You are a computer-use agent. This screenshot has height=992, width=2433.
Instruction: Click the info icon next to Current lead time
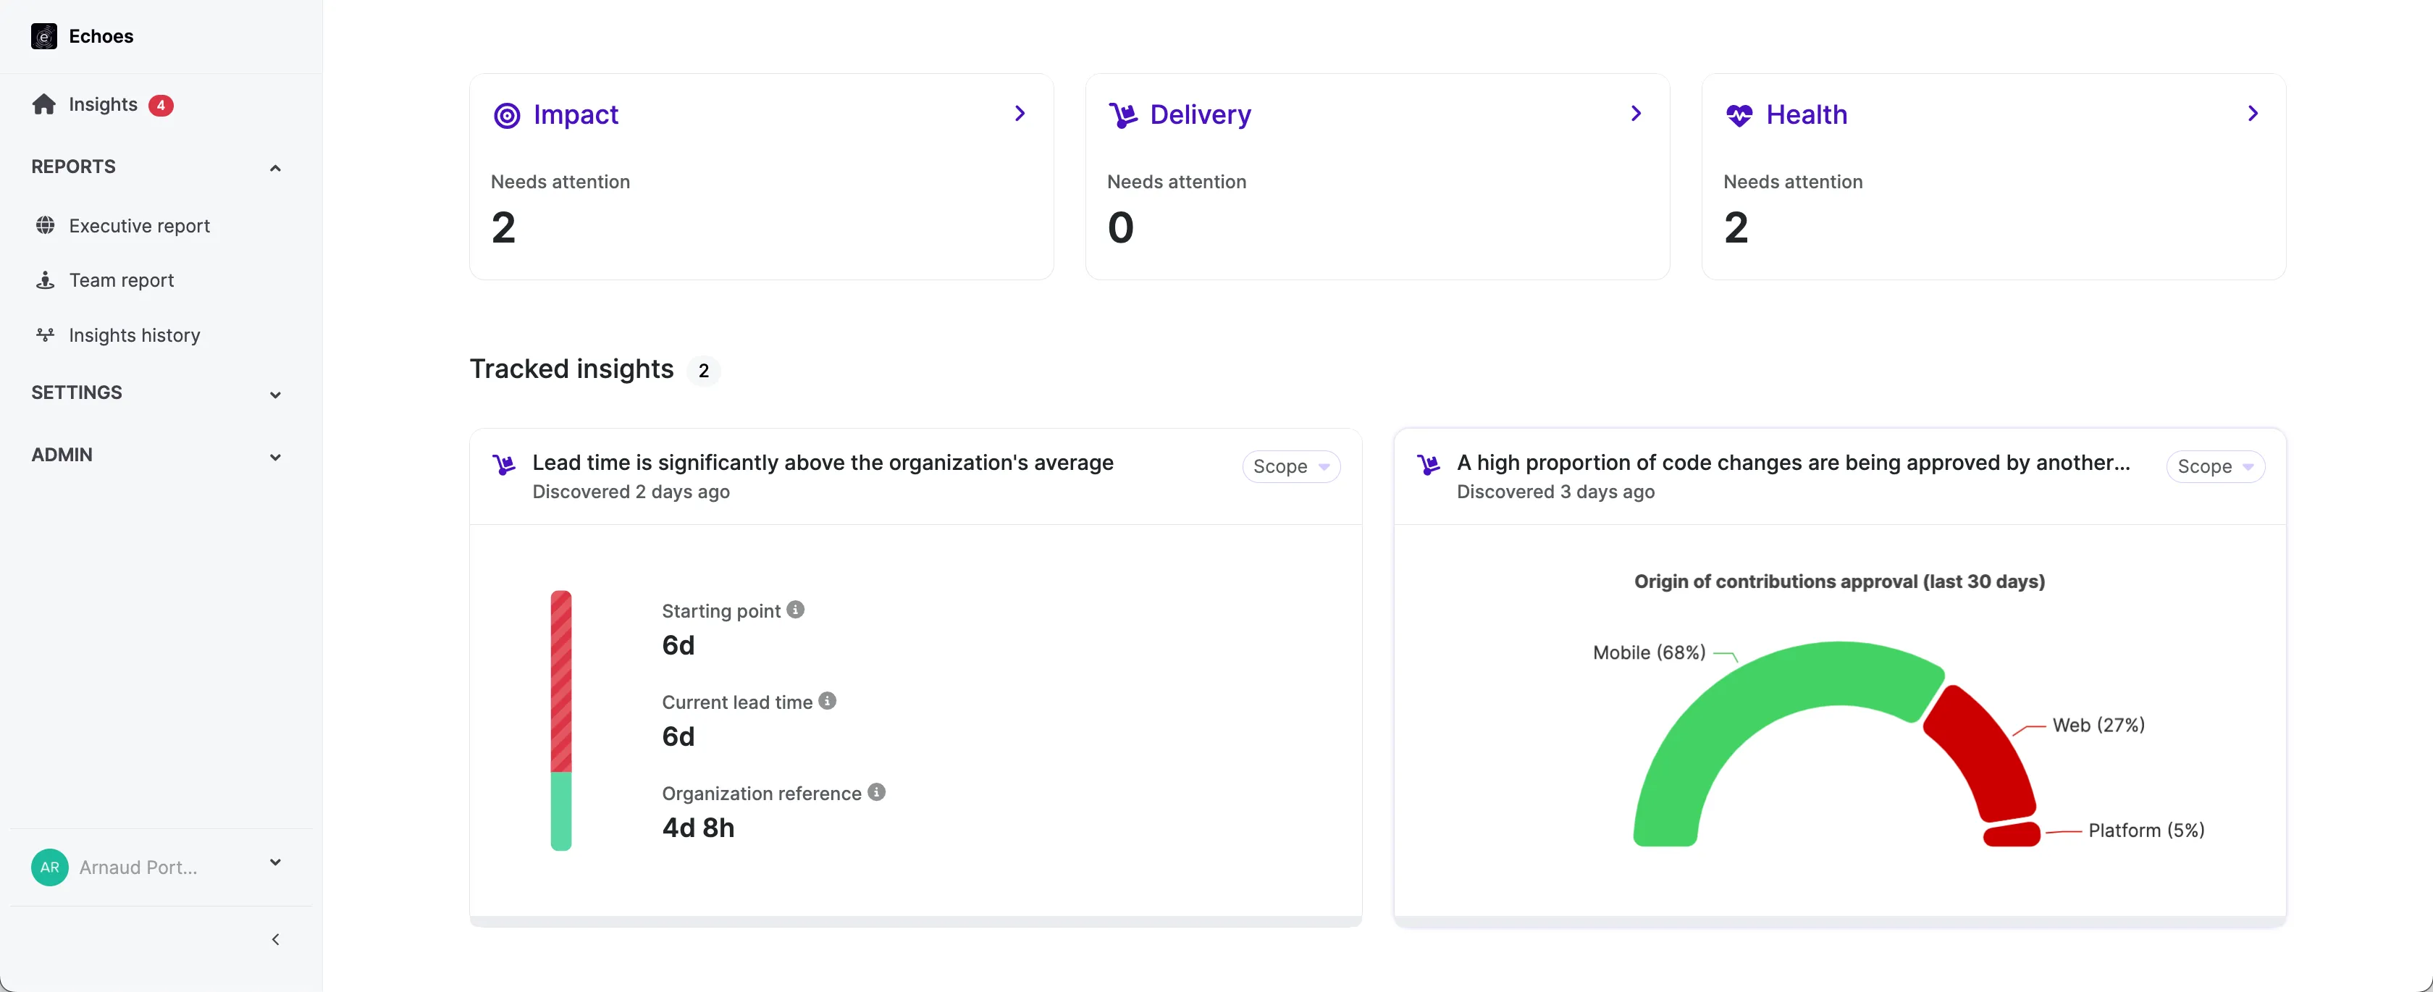(x=828, y=701)
